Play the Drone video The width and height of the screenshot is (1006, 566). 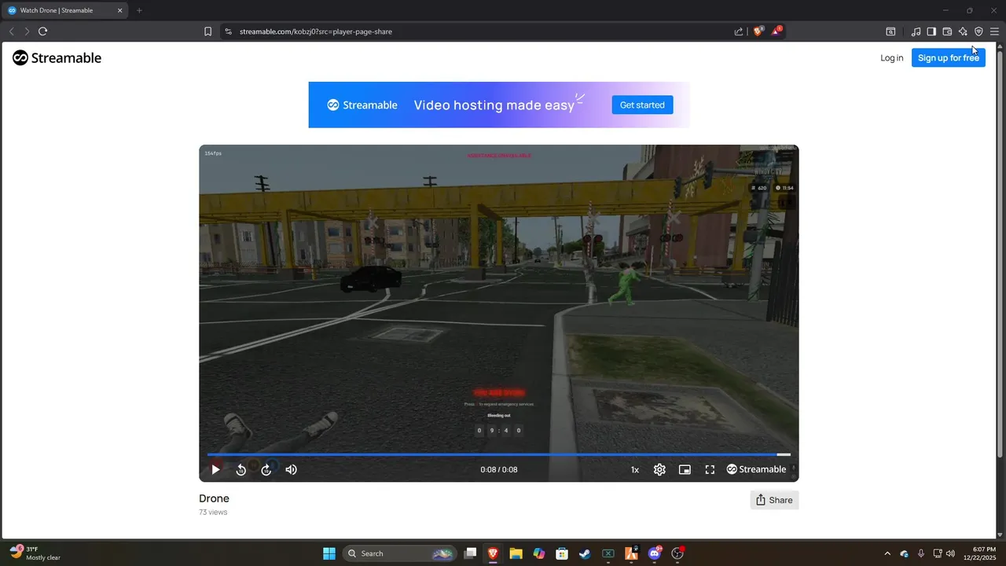coord(215,469)
